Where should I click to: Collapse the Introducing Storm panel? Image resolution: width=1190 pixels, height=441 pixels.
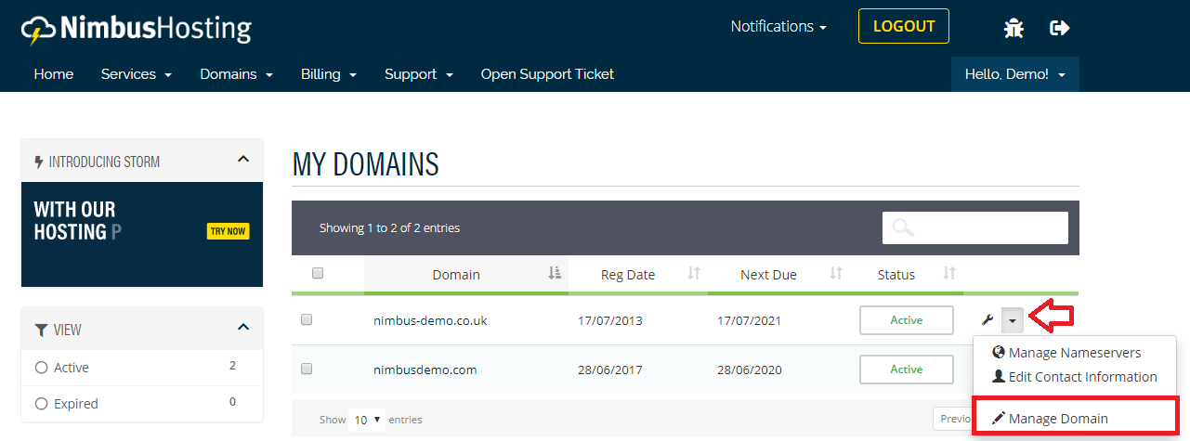[x=243, y=160]
